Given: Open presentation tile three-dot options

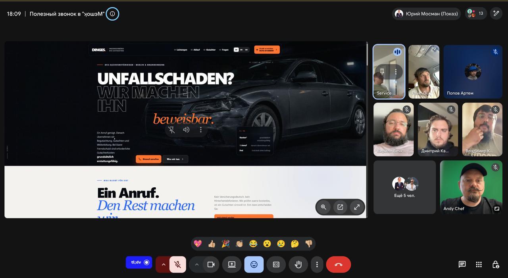Looking at the screenshot, I should click(201, 129).
